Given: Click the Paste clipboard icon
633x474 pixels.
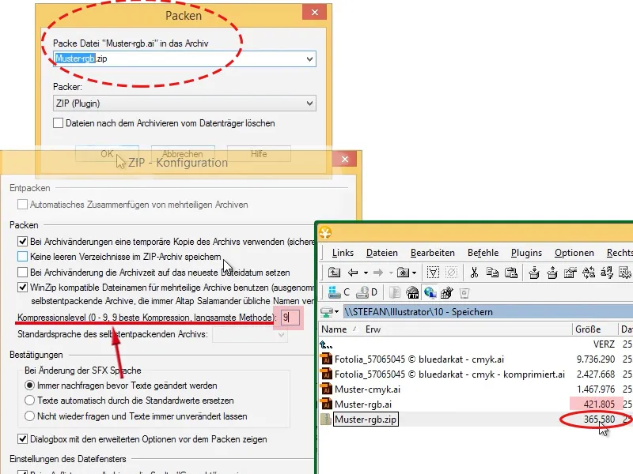Looking at the screenshot, I should 511,273.
